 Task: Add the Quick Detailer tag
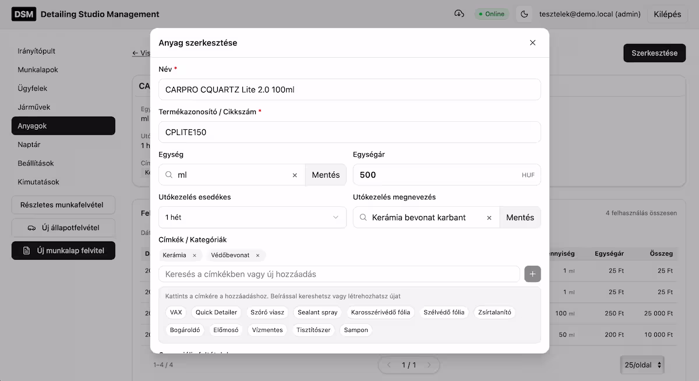click(x=216, y=312)
